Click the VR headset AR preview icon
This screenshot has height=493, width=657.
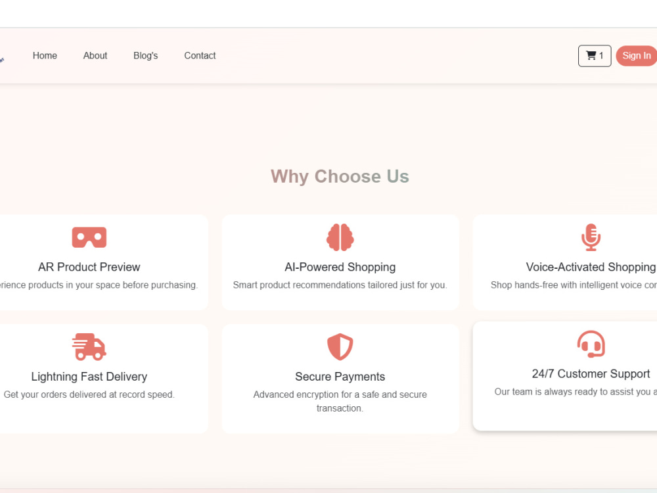[x=89, y=237]
